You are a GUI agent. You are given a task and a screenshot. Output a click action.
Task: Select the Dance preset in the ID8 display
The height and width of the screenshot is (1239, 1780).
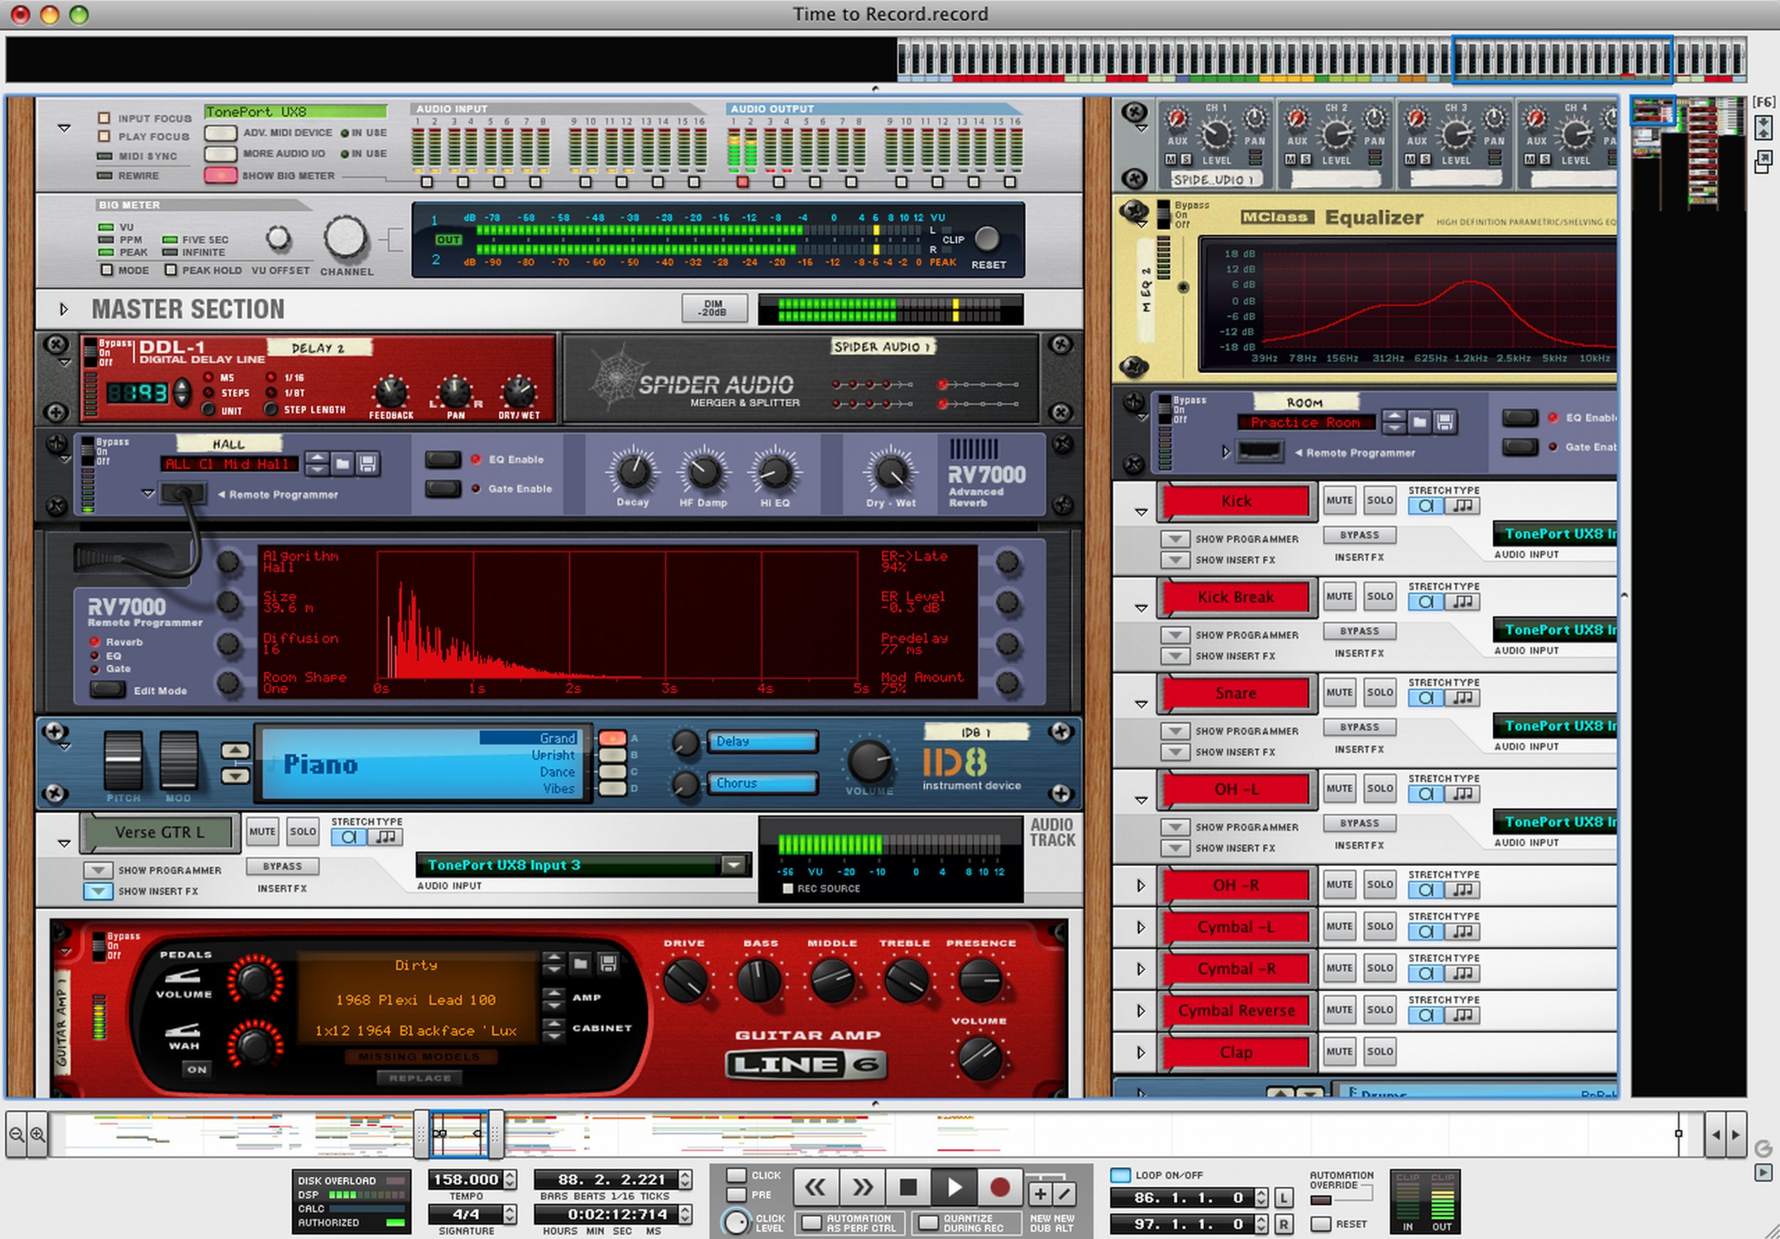(x=557, y=773)
